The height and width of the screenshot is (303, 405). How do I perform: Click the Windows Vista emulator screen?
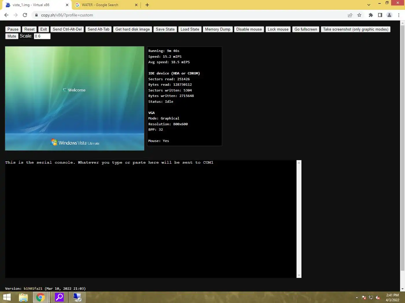coord(75,98)
